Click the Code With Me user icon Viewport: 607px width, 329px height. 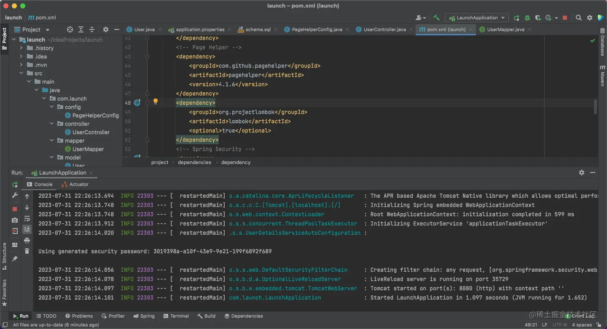pos(420,18)
